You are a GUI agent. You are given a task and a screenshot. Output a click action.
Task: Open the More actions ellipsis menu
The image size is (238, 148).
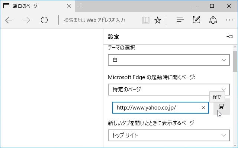(229, 20)
